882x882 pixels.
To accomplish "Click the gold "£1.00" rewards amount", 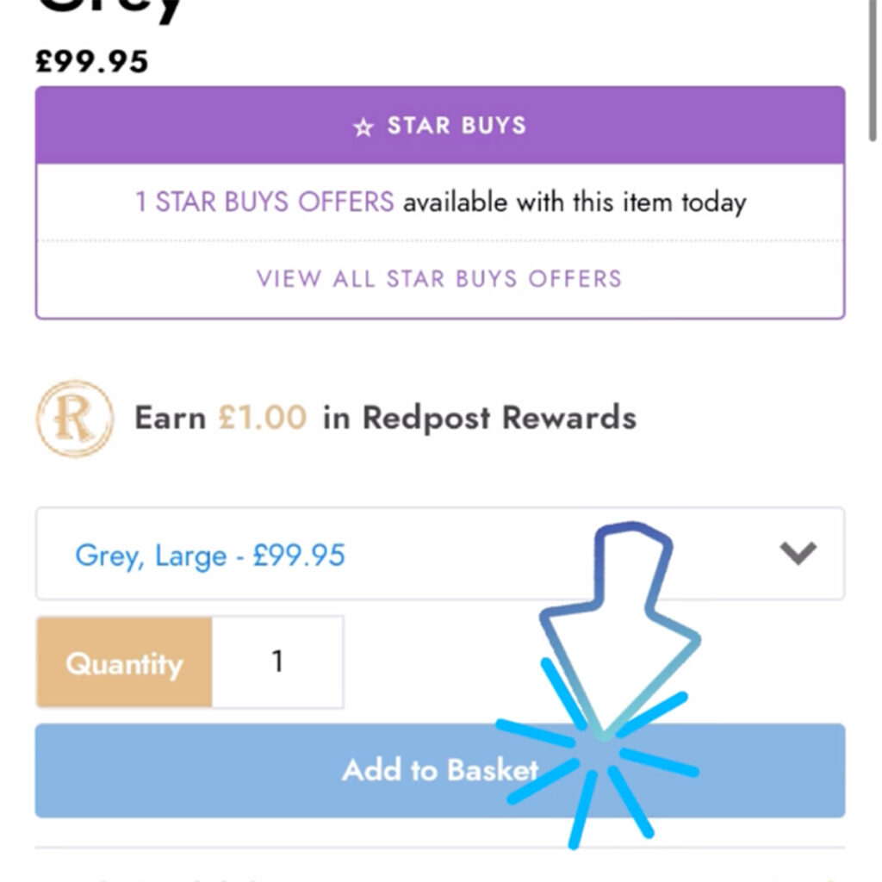I will click(262, 419).
